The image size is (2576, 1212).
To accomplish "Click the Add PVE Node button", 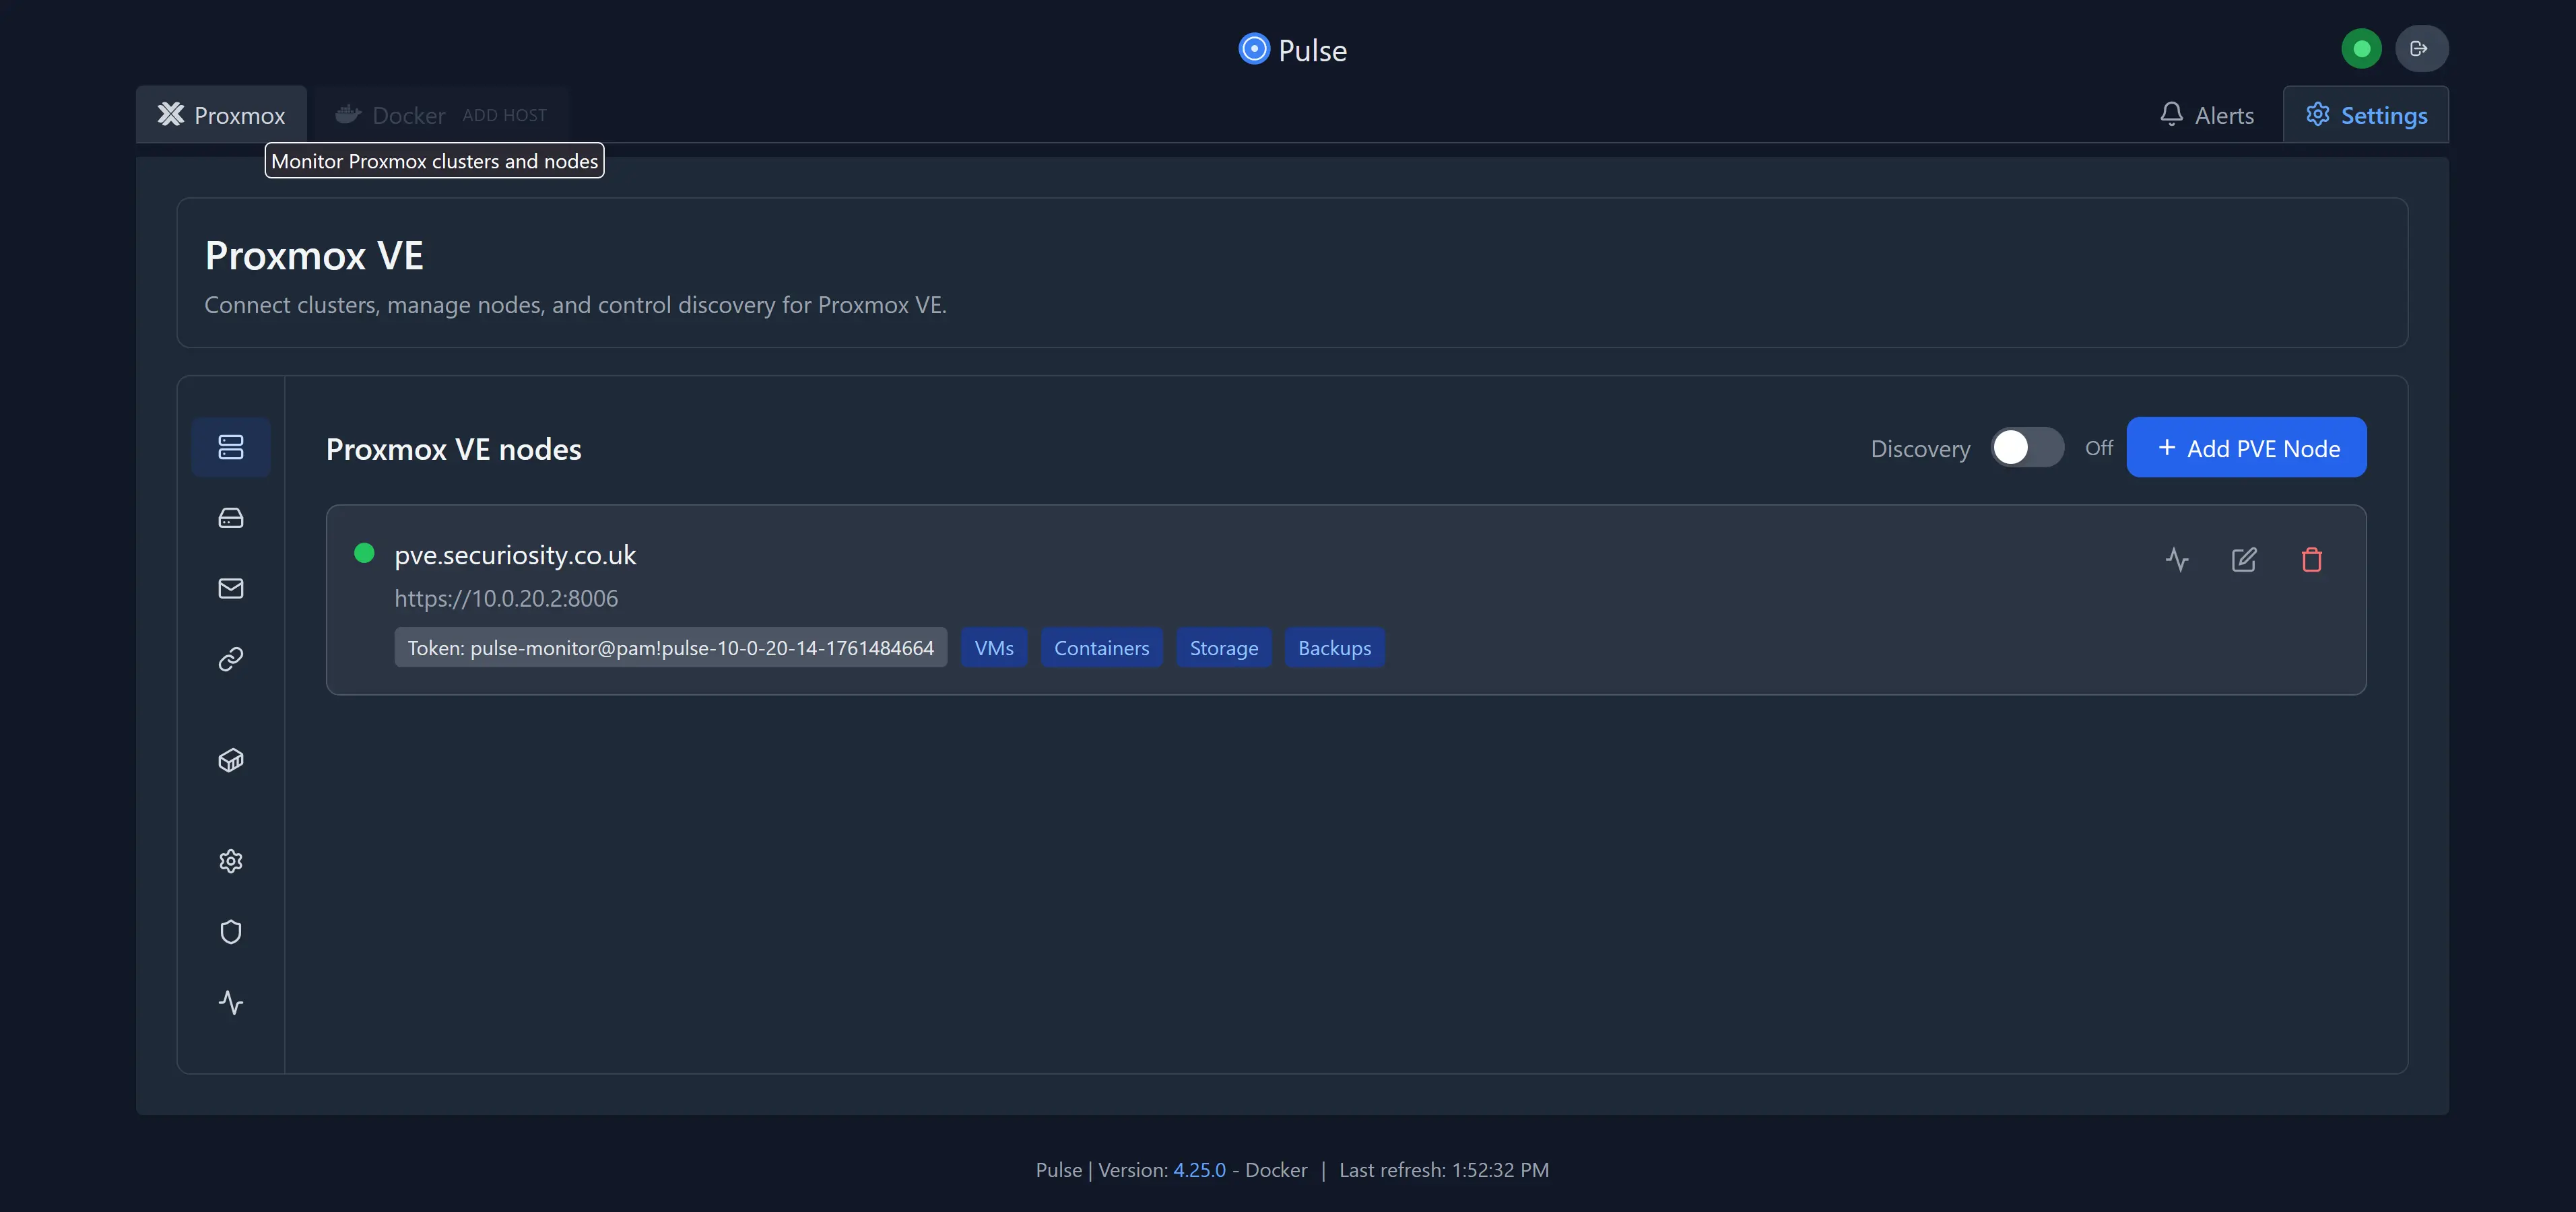I will coord(2246,448).
